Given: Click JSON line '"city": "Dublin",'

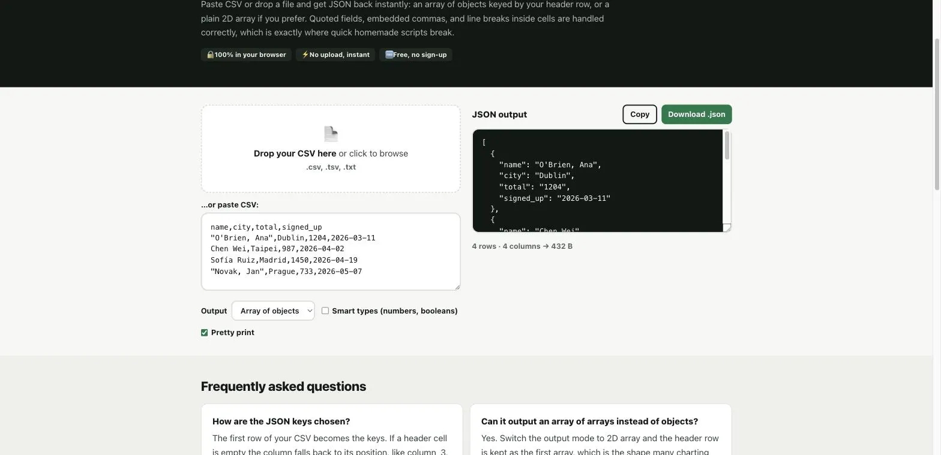Looking at the screenshot, I should [537, 176].
